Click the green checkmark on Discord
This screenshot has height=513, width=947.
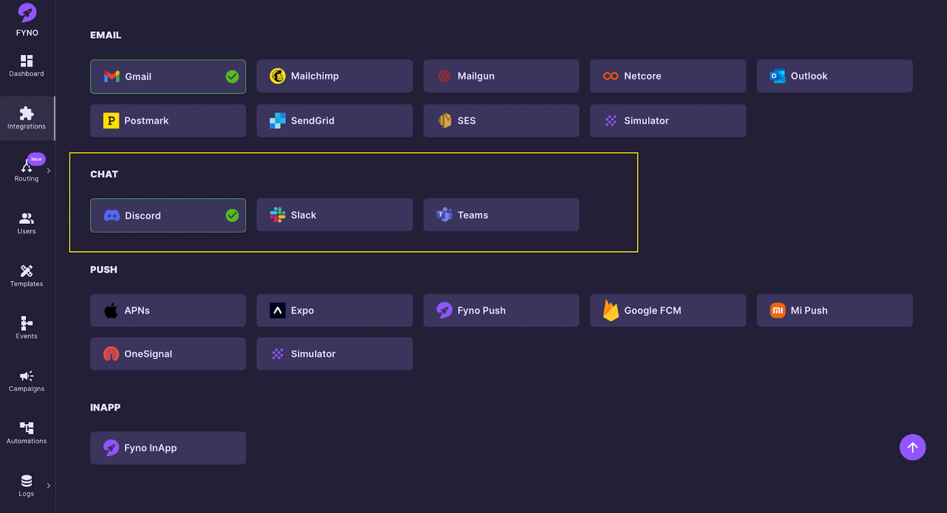tap(232, 215)
